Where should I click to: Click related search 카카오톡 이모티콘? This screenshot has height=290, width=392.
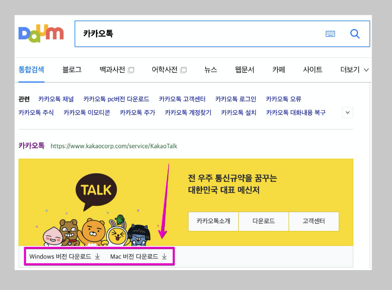[x=87, y=113]
